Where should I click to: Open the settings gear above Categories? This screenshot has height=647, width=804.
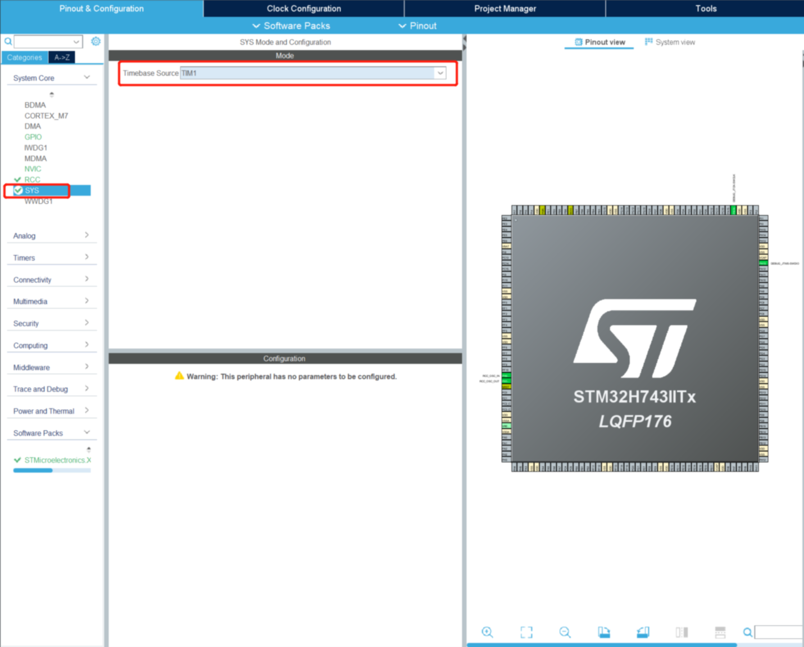96,41
